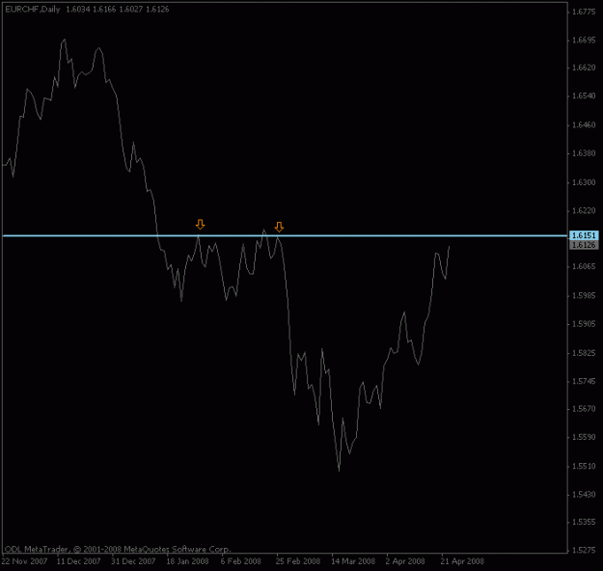Screen dimensions: 603x571
Task: Click the 1.6775 price axis label
Action: [x=584, y=12]
